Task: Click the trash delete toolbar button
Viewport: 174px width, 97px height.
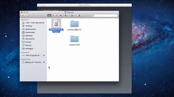Action: click(79, 16)
